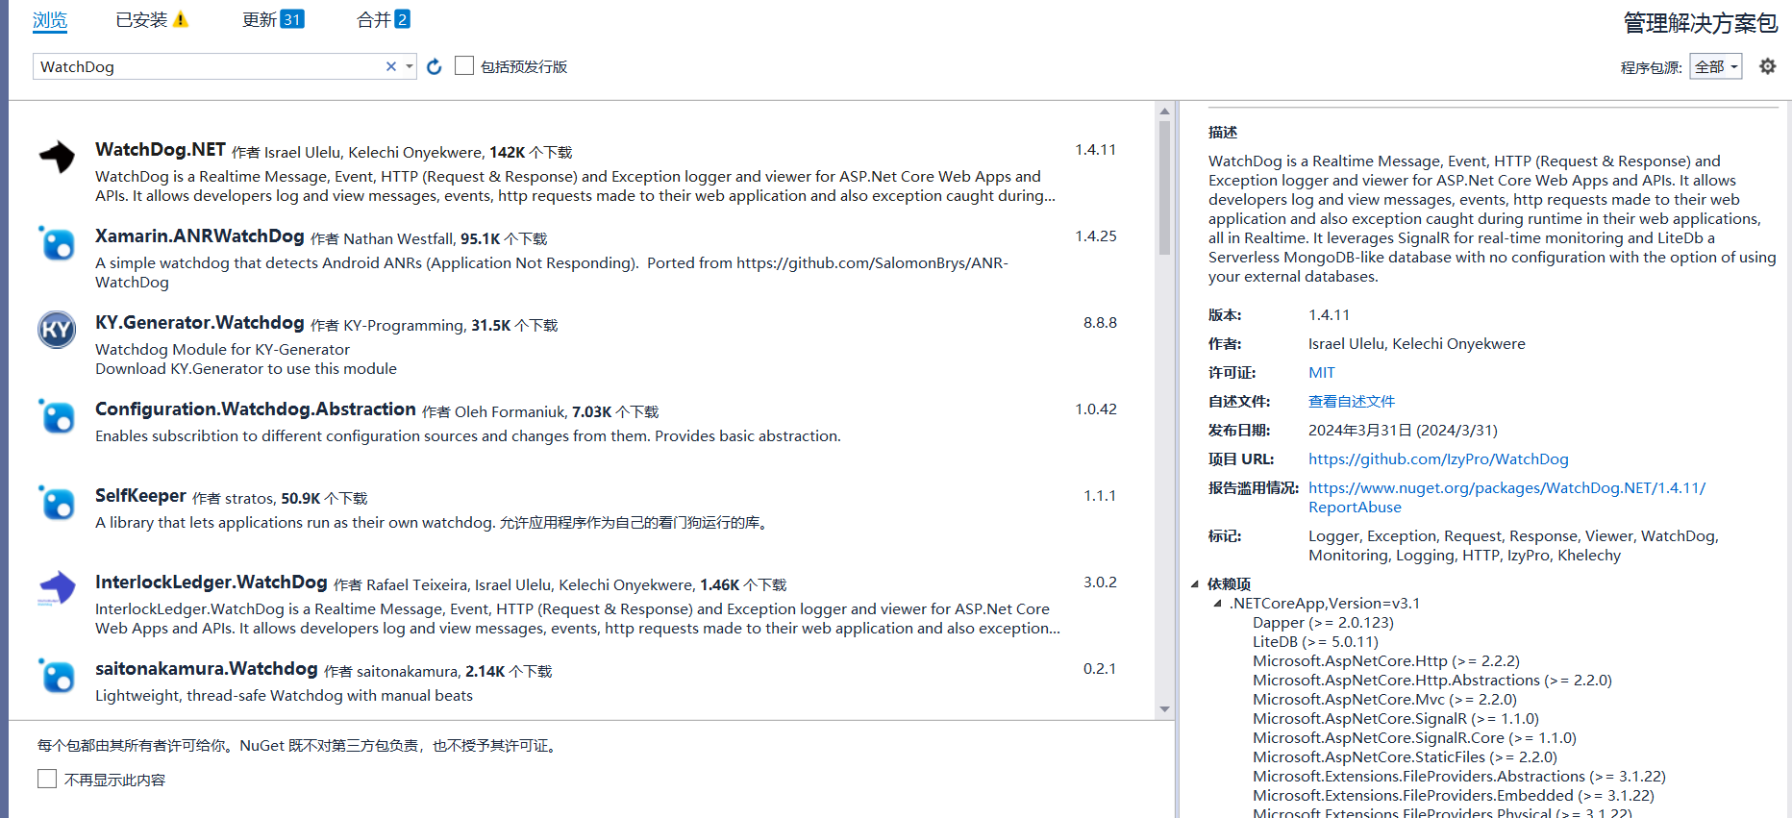Click the package list scrollbar thumb
The image size is (1792, 818).
pyautogui.click(x=1164, y=187)
